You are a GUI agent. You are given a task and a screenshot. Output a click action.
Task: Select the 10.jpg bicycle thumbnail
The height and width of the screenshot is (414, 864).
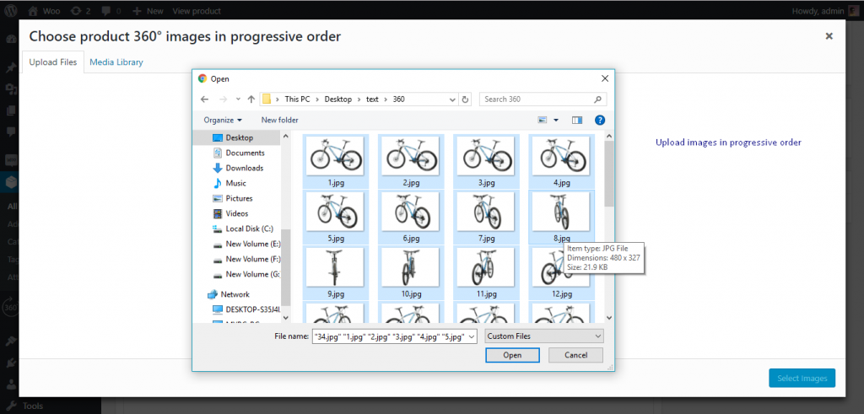[x=411, y=268]
